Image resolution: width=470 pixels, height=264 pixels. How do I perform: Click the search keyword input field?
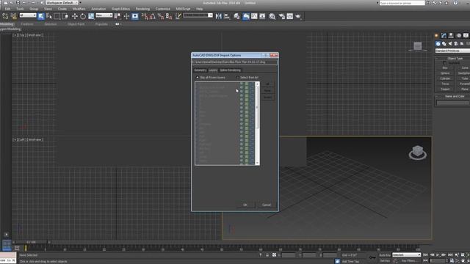tap(402, 3)
